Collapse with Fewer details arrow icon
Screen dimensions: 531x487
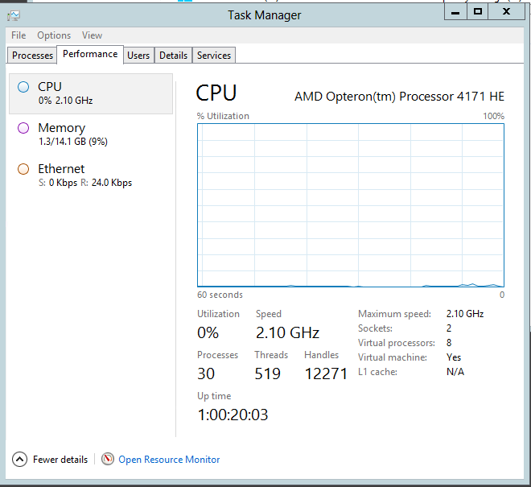click(19, 459)
